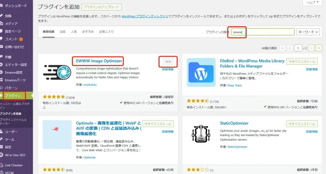Image resolution: width=326 pixels, height=174 pixels.
Task: Select the 人気 popular tab
Action: click(74, 32)
